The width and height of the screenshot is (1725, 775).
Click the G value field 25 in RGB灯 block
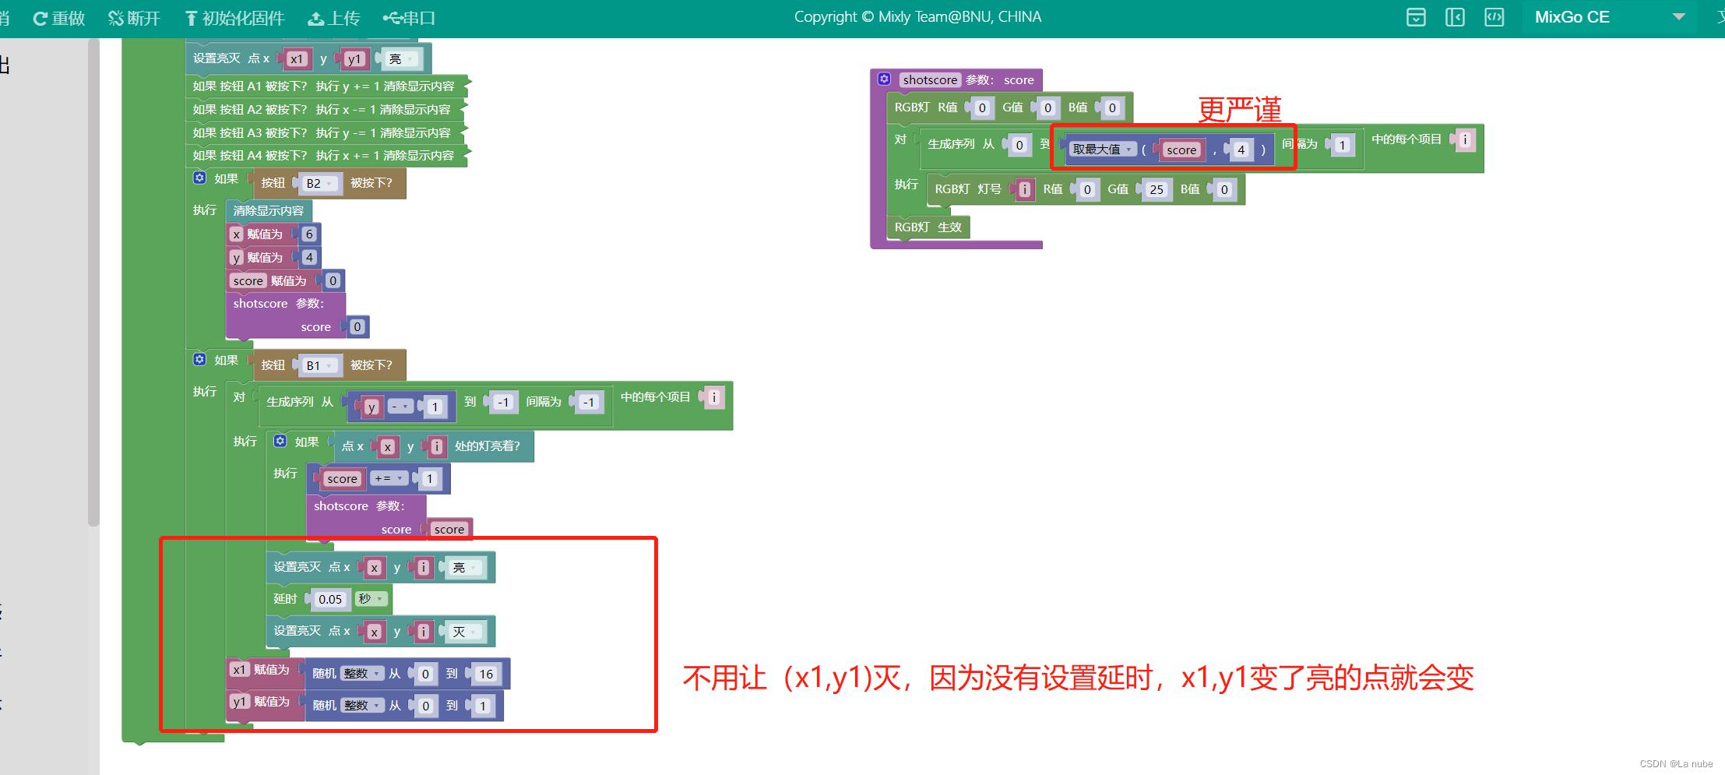pyautogui.click(x=1156, y=189)
